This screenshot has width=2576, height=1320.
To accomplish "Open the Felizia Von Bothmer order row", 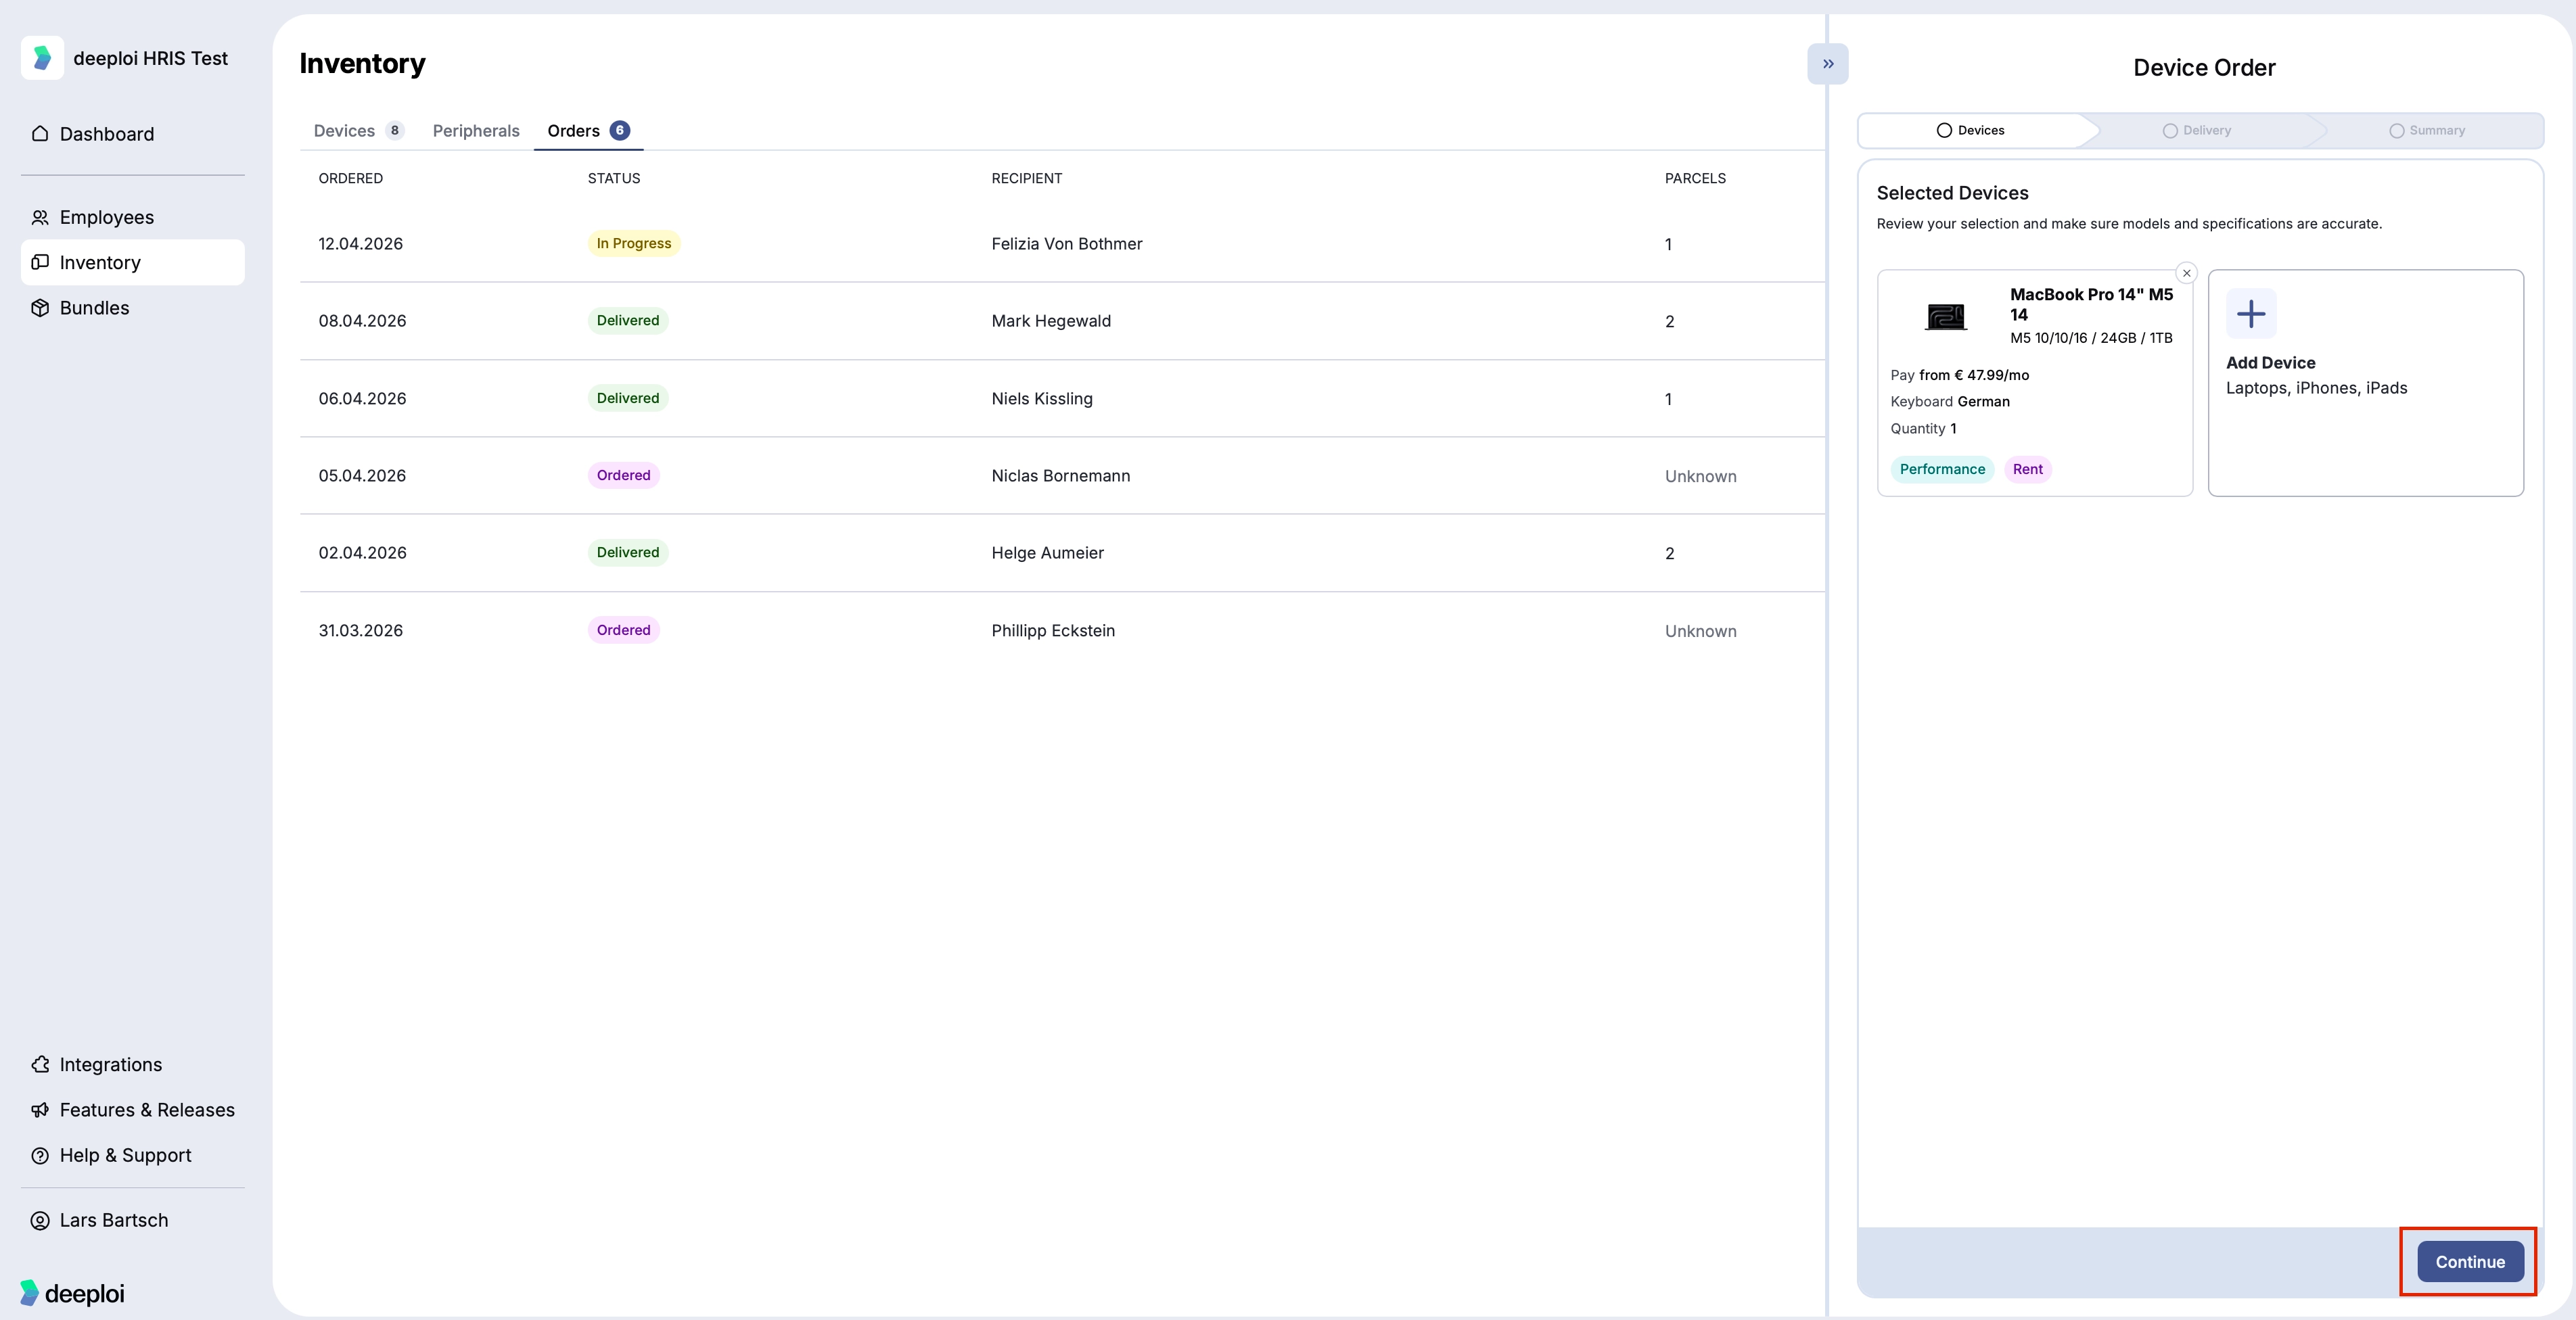I will [x=1061, y=244].
